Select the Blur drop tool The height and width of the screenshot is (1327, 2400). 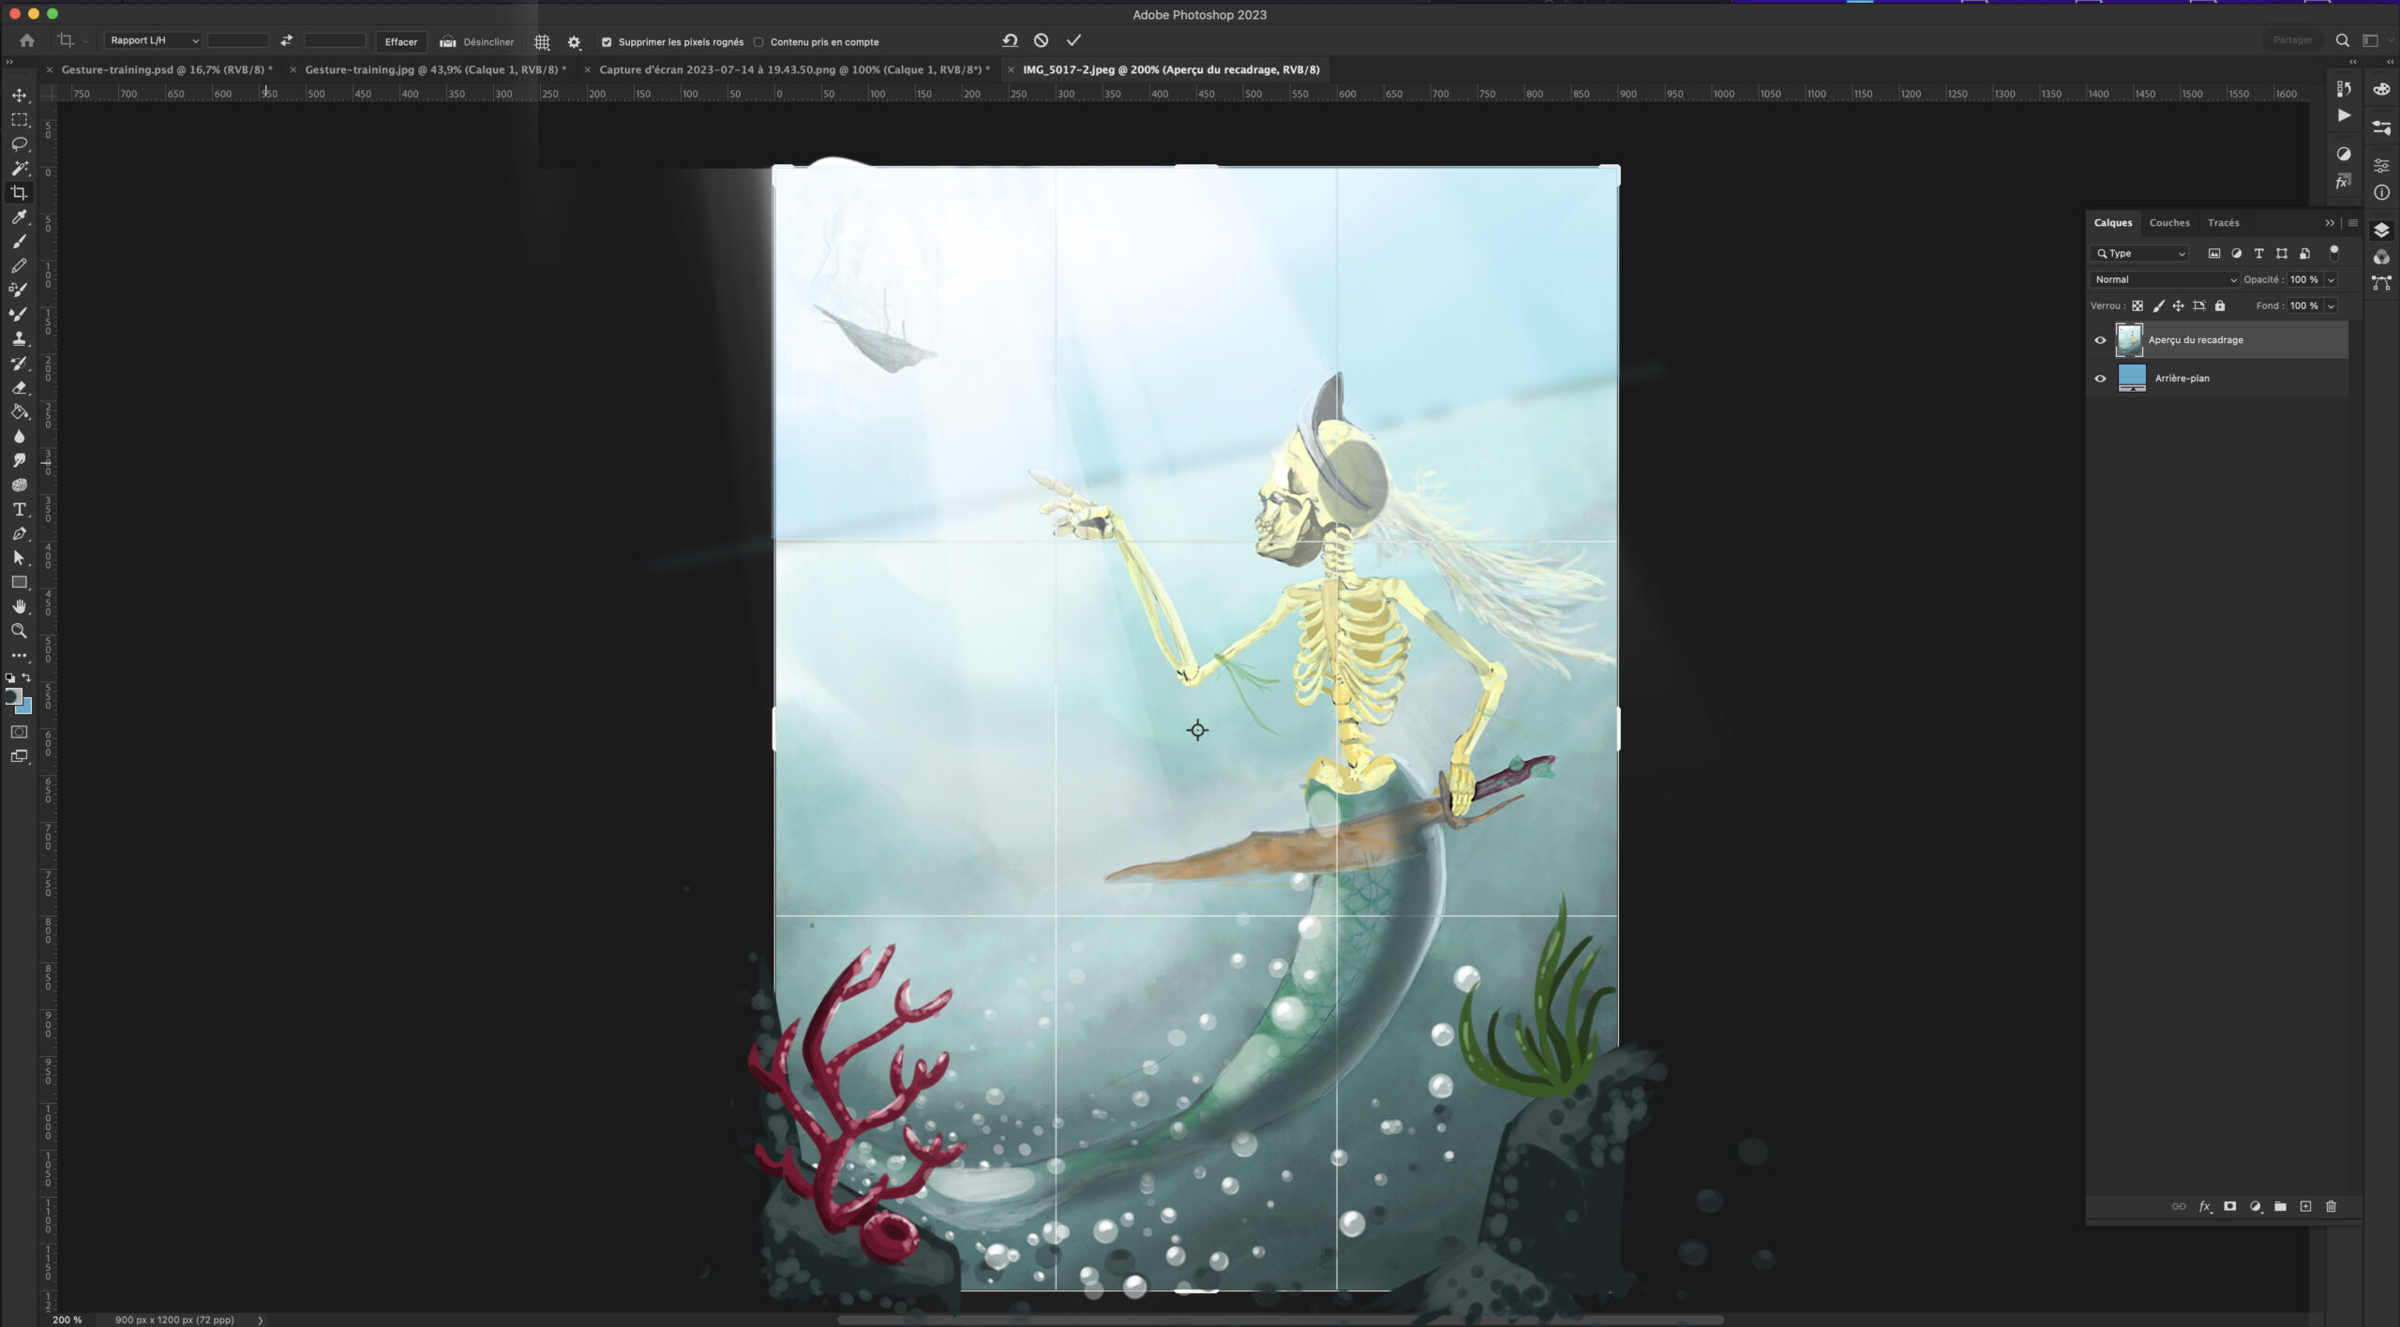tap(19, 437)
